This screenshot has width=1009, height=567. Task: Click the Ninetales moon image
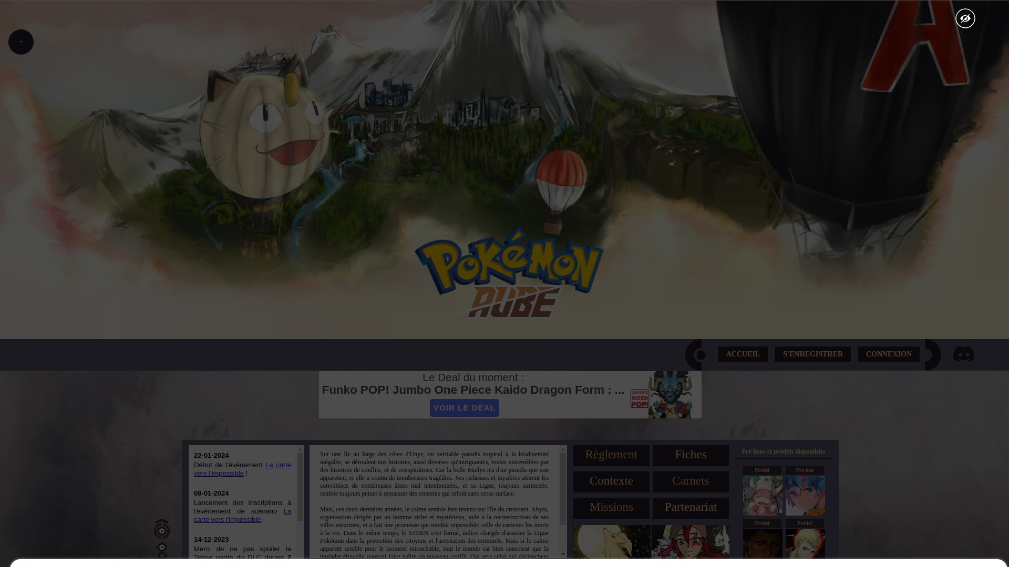(x=612, y=542)
